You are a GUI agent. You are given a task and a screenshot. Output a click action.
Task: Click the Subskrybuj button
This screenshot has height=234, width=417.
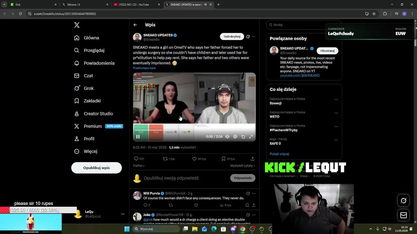coord(232,36)
